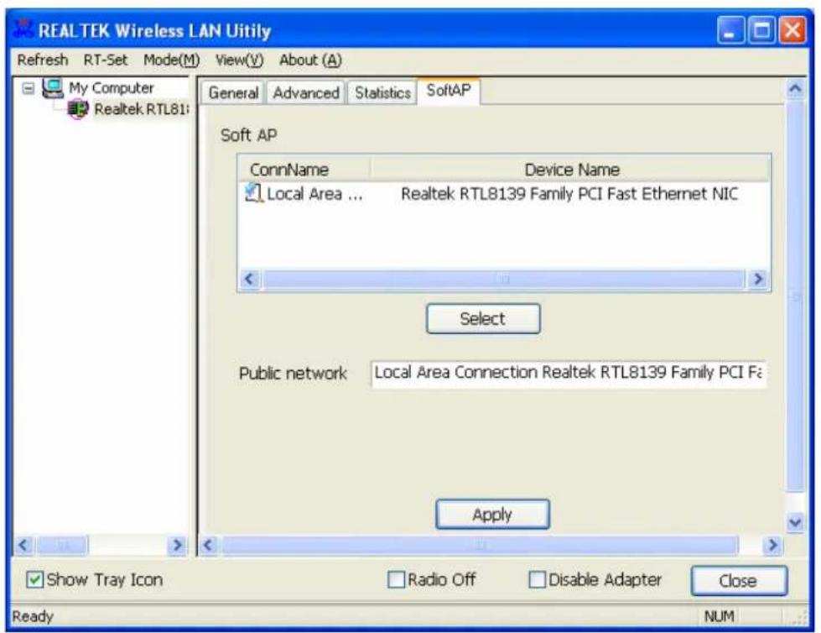Image resolution: width=821 pixels, height=633 pixels.
Task: Click the Apply button
Action: click(492, 514)
